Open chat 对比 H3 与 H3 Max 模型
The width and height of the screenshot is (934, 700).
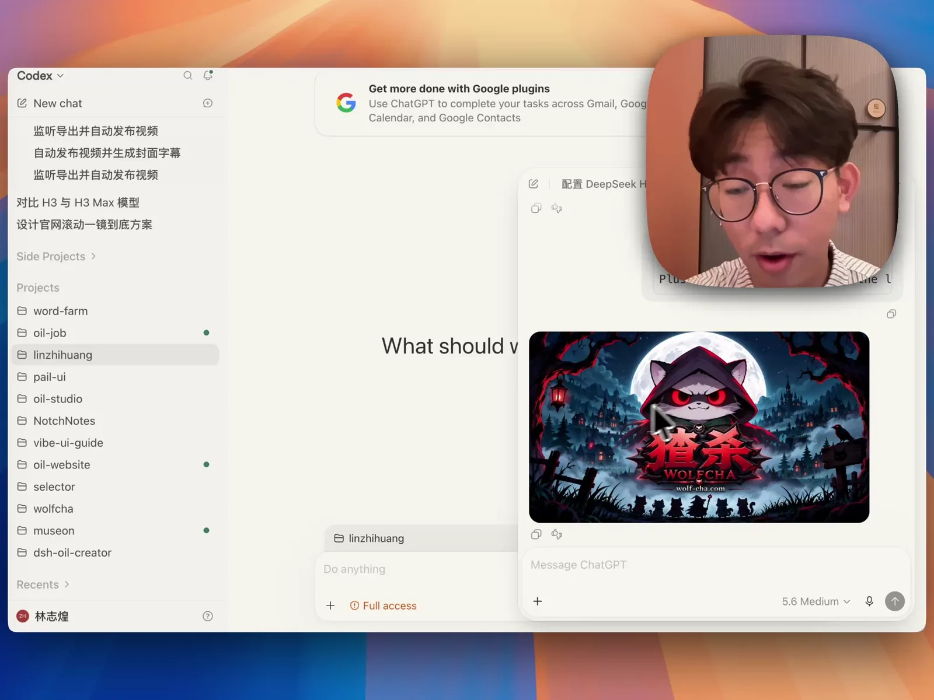pyautogui.click(x=78, y=202)
